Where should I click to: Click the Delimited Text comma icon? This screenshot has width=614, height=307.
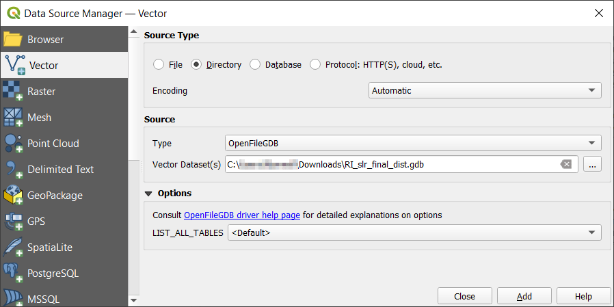[x=15, y=170]
